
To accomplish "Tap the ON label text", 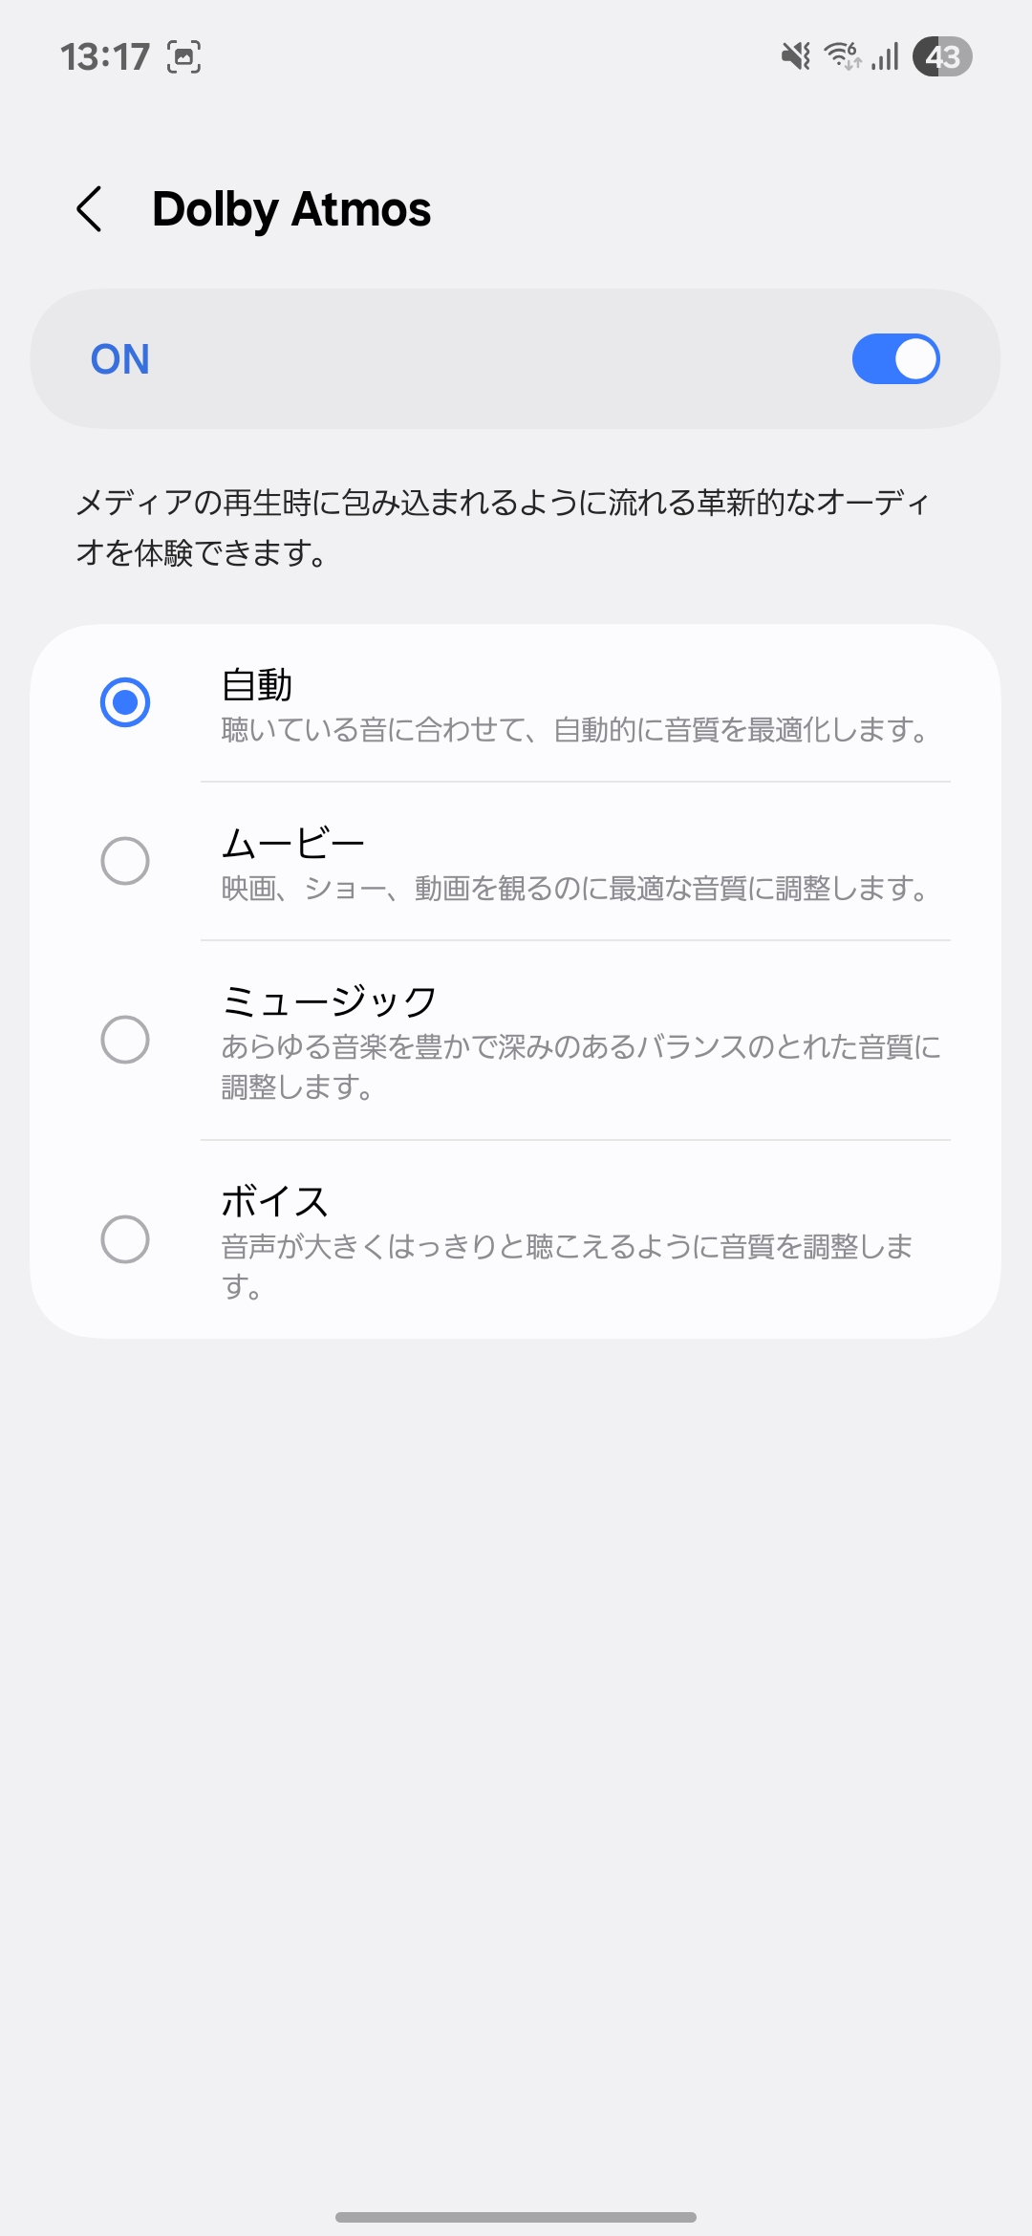I will coord(120,359).
